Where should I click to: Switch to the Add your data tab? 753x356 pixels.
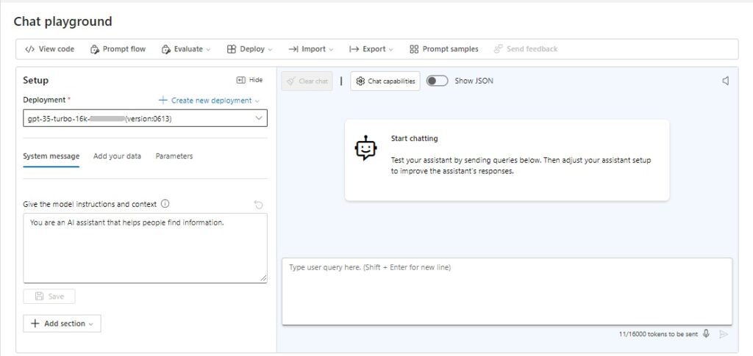pyautogui.click(x=117, y=156)
